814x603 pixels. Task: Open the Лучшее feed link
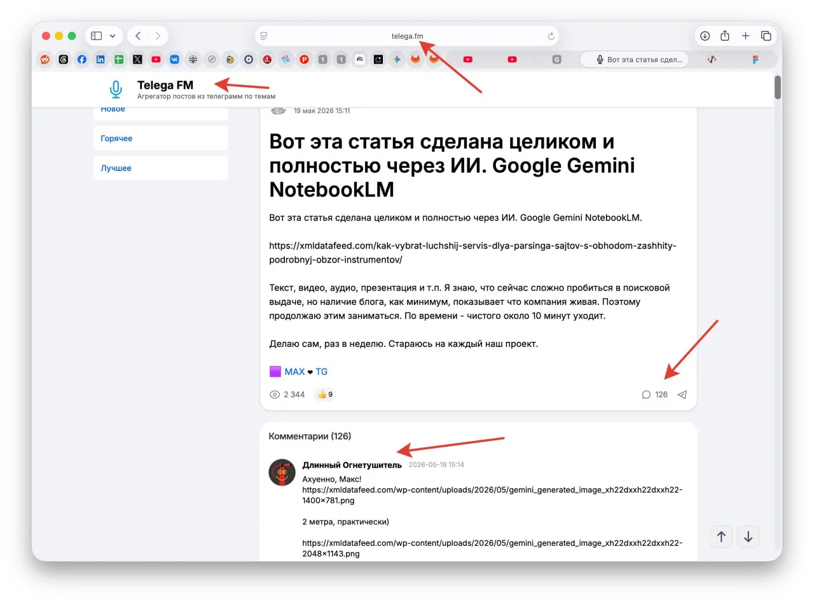[x=116, y=168]
